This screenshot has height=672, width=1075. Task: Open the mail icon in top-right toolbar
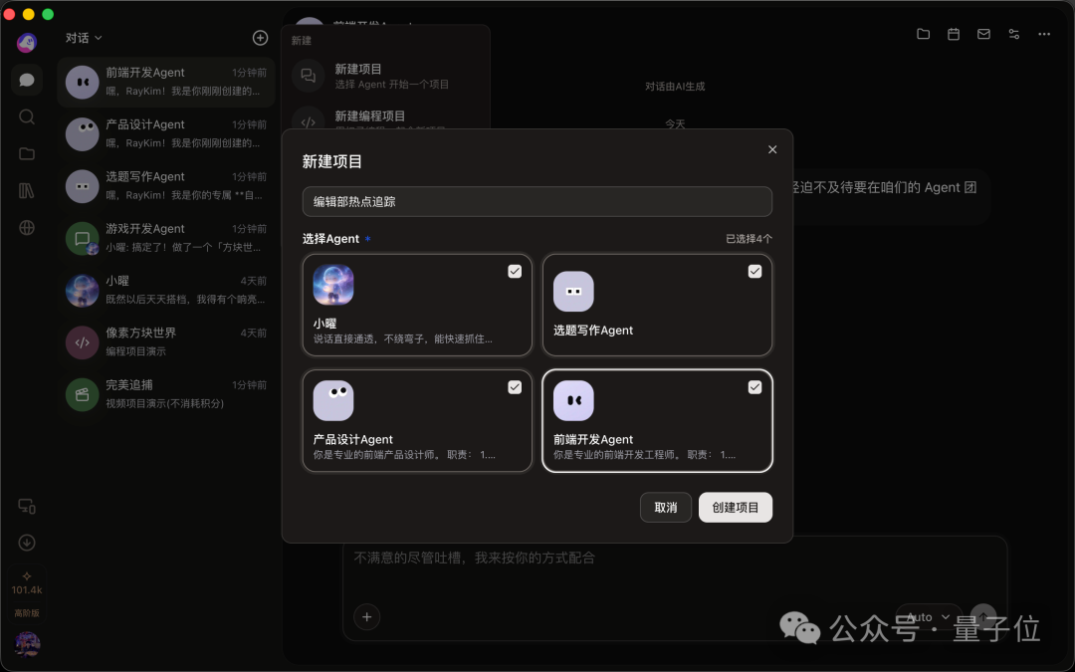coord(983,34)
